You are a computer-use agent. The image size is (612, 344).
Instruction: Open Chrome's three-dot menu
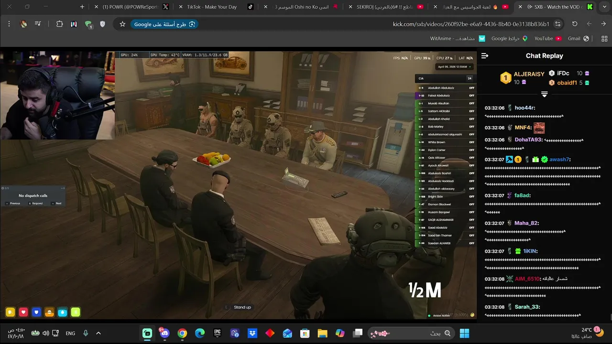click(x=9, y=24)
